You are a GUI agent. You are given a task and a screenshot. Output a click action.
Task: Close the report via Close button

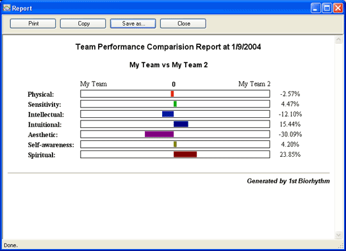[183, 24]
